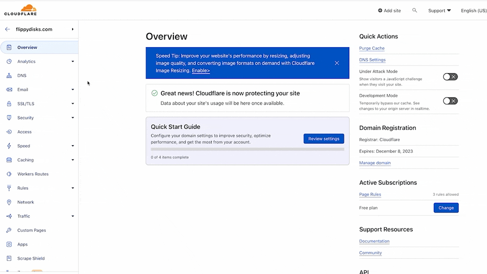The image size is (487, 274).
Task: Click the Traffic branching icon
Action: coord(9,216)
